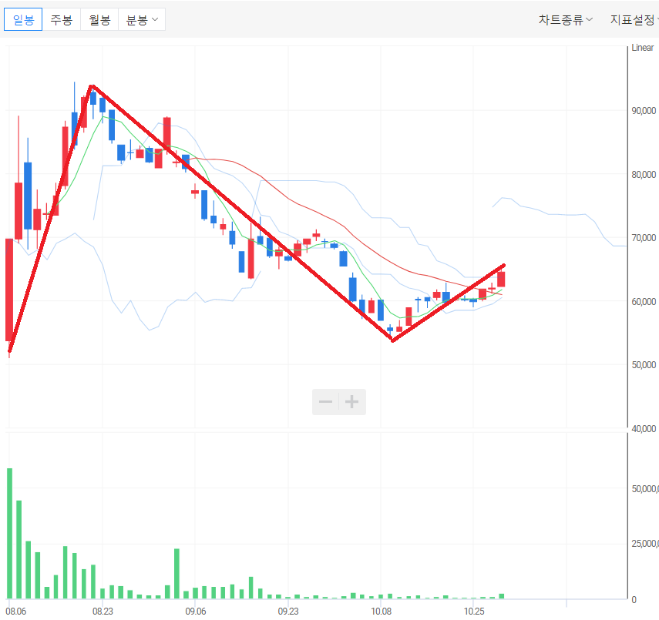Screen dimensions: 659x620
Task: Click the 80,000 price axis label
Action: pyautogui.click(x=644, y=174)
